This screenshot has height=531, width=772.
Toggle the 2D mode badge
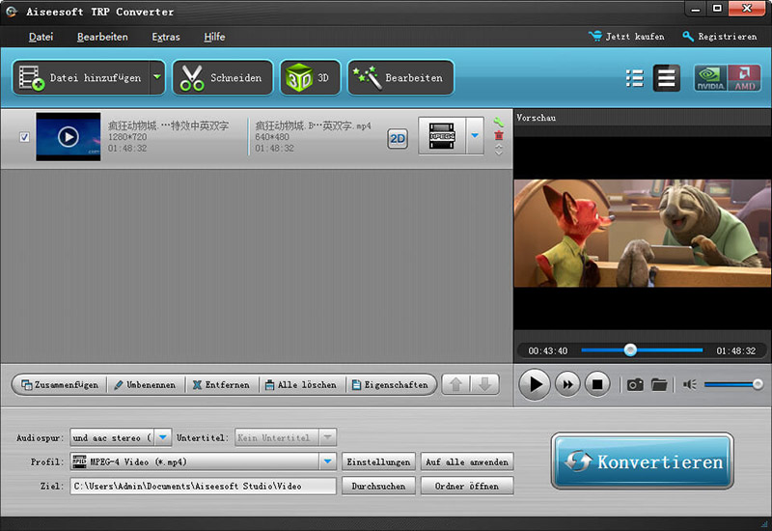(x=398, y=139)
